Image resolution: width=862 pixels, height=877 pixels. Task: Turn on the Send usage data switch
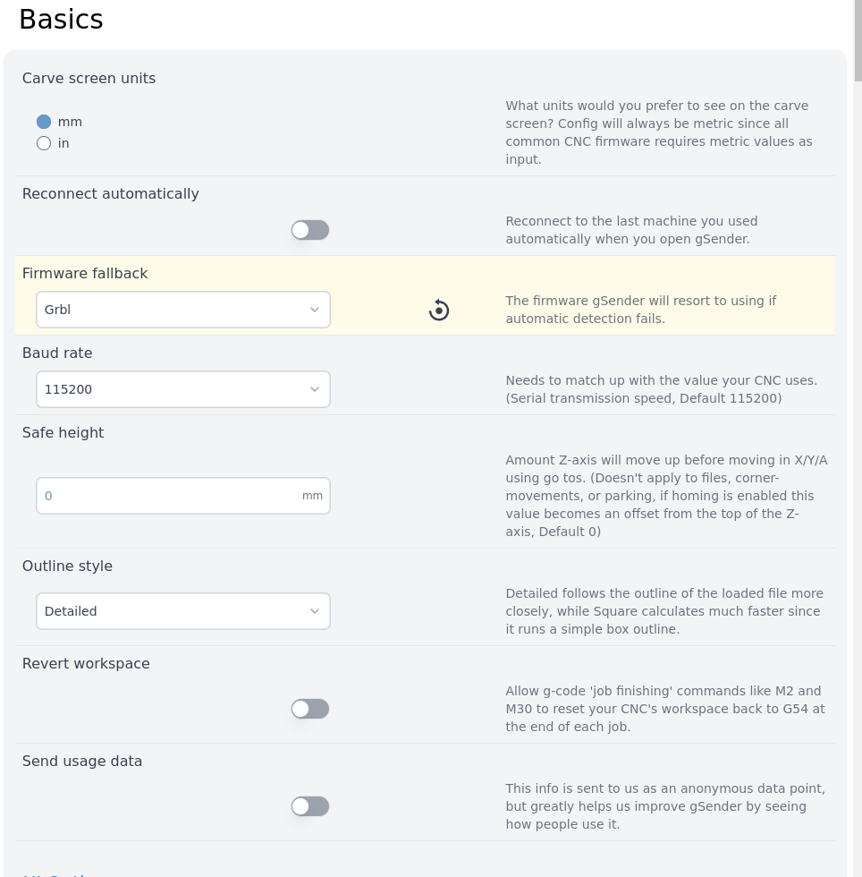[310, 806]
